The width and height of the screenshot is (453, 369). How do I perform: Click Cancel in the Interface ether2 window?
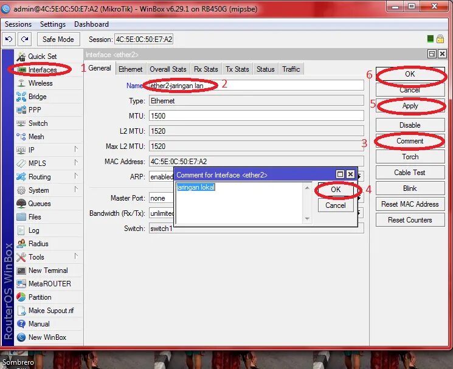coord(410,90)
